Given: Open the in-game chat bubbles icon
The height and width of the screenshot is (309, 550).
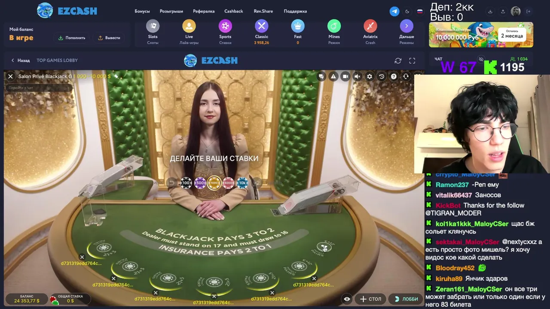Looking at the screenshot, I should point(321,76).
